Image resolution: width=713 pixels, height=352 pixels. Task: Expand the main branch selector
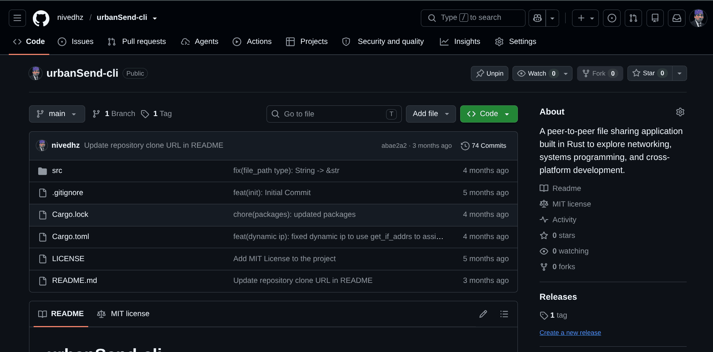tap(57, 114)
